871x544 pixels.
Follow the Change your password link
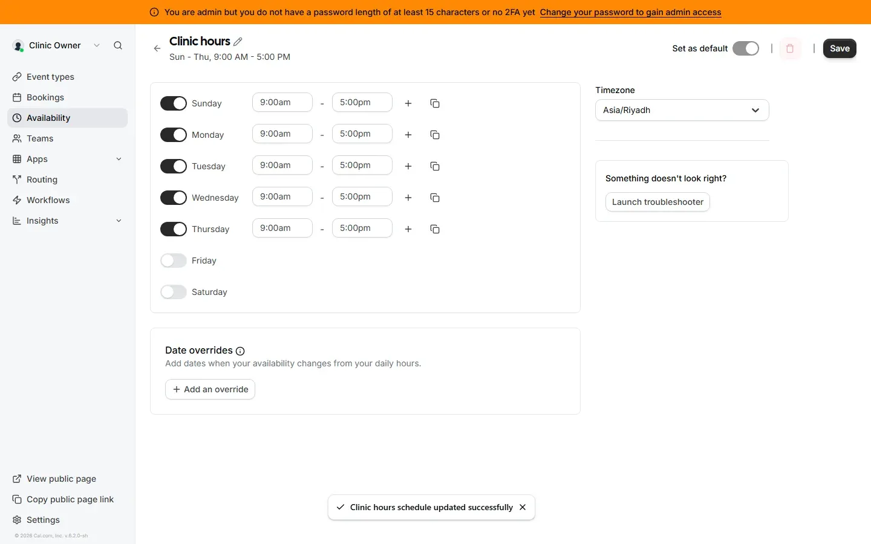point(630,12)
